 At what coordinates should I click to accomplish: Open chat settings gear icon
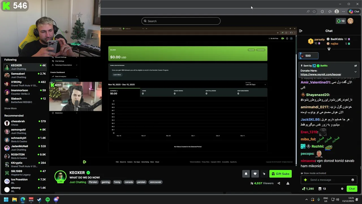tap(342, 189)
